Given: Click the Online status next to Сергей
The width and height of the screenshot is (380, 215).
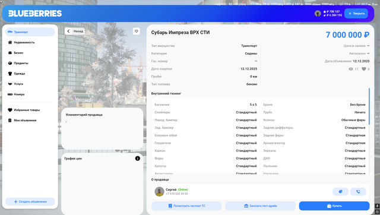Looking at the screenshot, I should (x=183, y=190).
